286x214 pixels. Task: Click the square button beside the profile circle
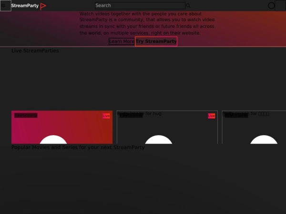click(280, 6)
